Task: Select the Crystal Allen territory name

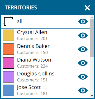Action: coord(32,32)
